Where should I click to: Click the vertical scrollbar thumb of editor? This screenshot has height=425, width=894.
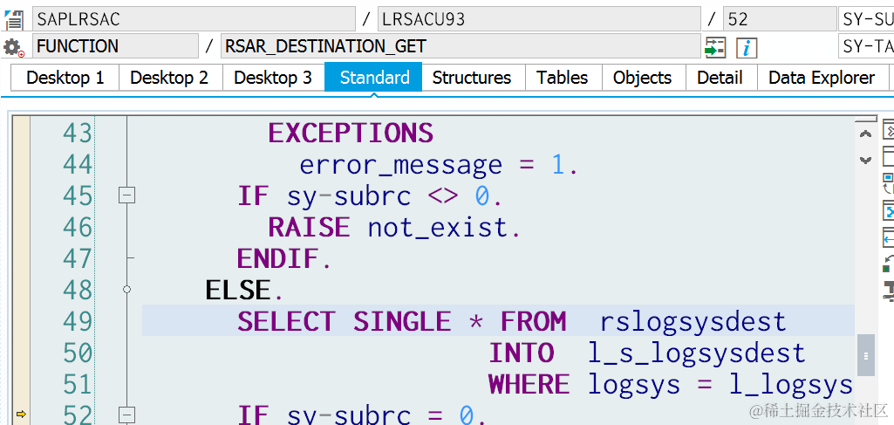pos(865,355)
